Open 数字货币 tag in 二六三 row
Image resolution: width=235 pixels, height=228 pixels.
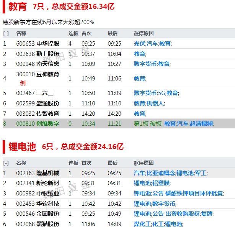(145, 93)
